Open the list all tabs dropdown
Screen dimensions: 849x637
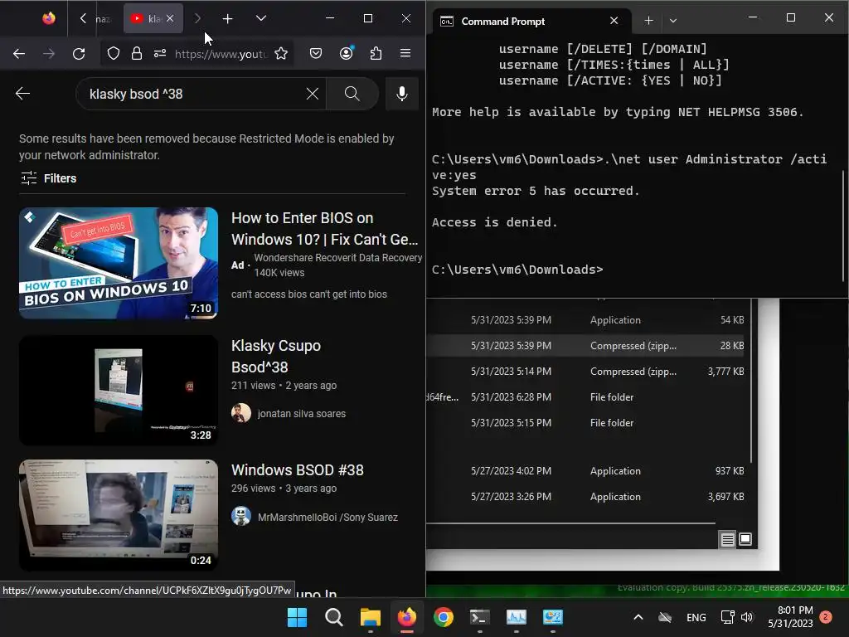coord(261,18)
